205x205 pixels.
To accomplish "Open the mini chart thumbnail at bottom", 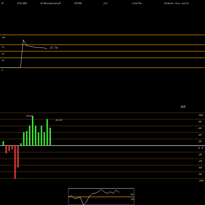I will pos(101,196).
